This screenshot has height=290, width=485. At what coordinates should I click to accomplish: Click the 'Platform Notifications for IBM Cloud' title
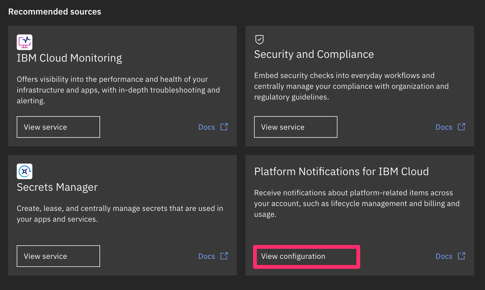tap(341, 172)
